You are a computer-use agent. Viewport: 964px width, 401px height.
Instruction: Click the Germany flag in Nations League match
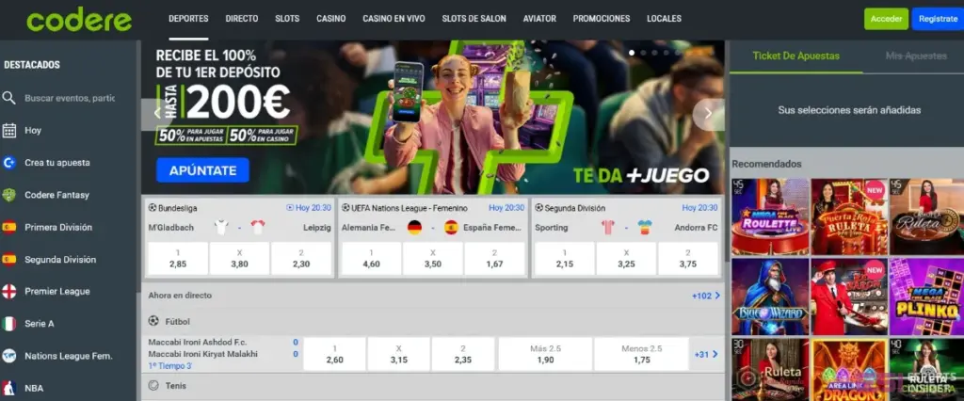coord(414,228)
